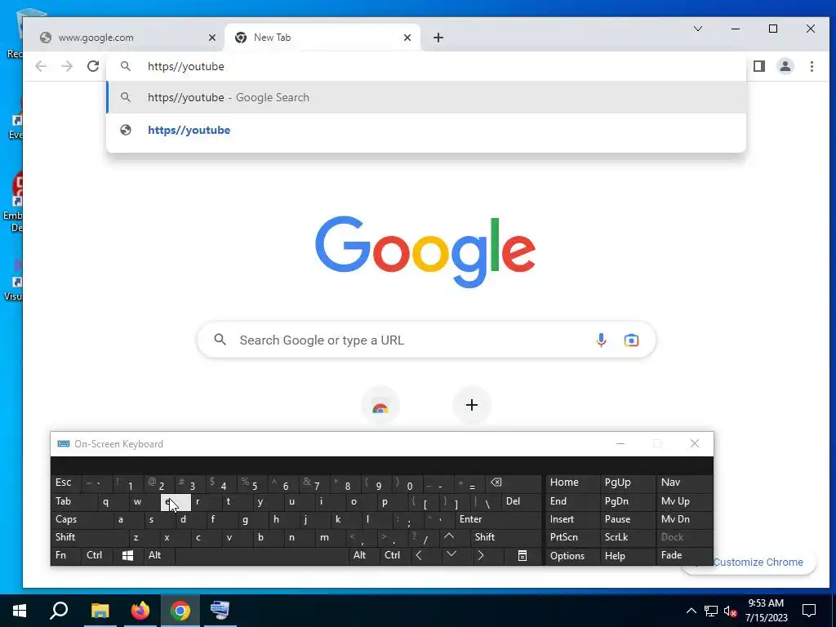Screen dimensions: 836x627
Task: Toggle the Fn key
Action: click(x=66, y=555)
